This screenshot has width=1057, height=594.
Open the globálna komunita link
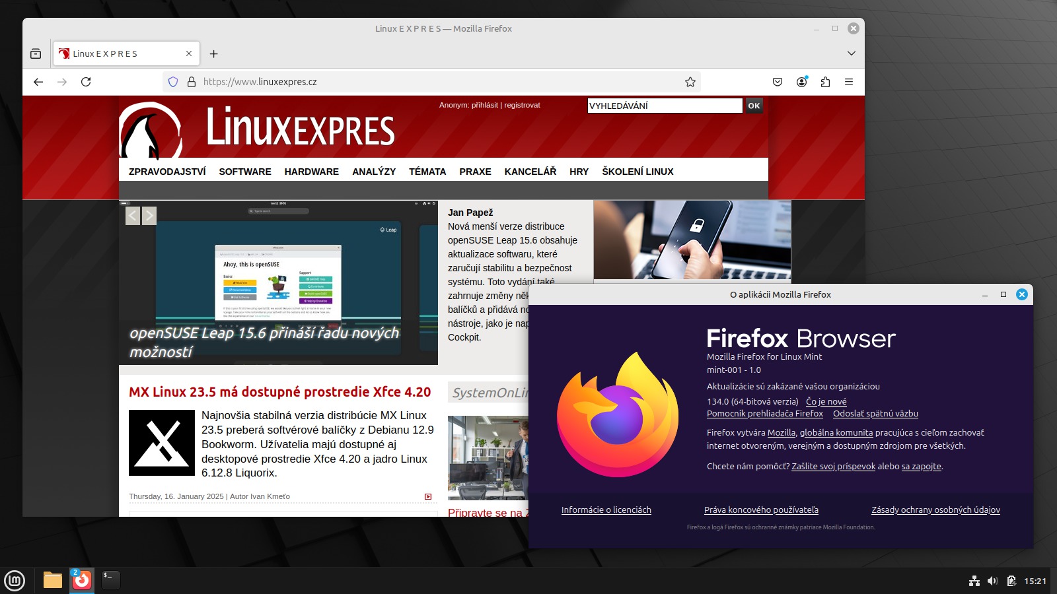click(836, 433)
